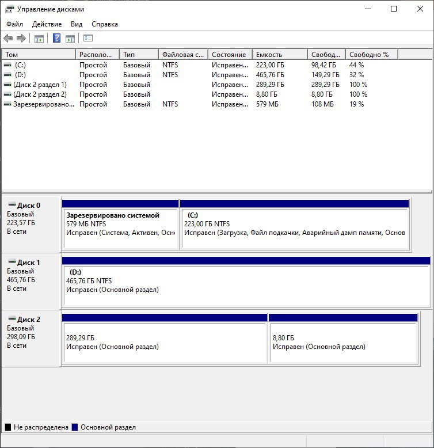Image resolution: width=434 pixels, height=448 pixels.
Task: Click the Settings checklist toolbar icon
Action: [88, 38]
